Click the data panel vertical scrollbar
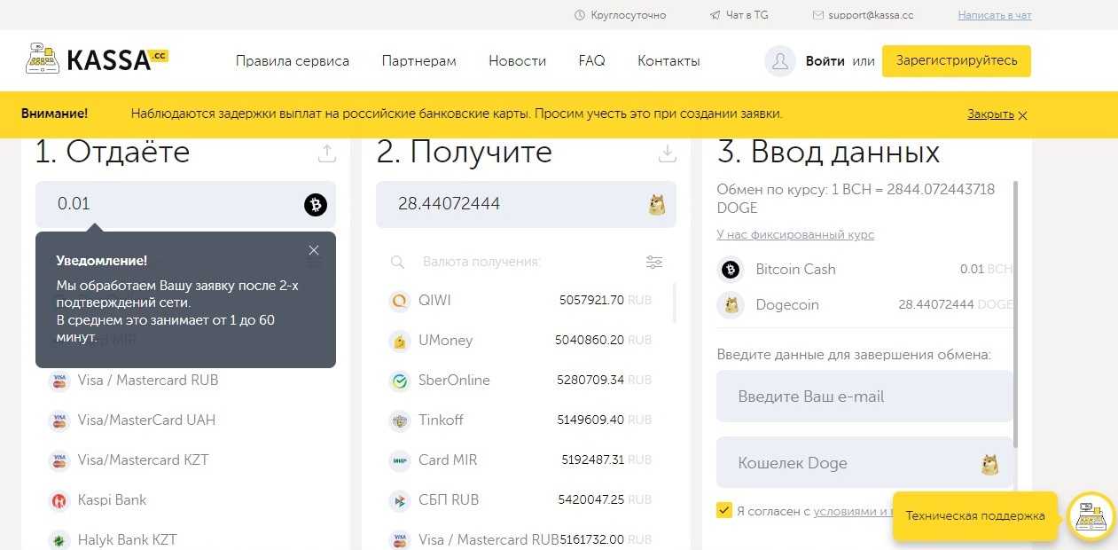Viewport: 1118px width, 550px height. pos(1015,310)
